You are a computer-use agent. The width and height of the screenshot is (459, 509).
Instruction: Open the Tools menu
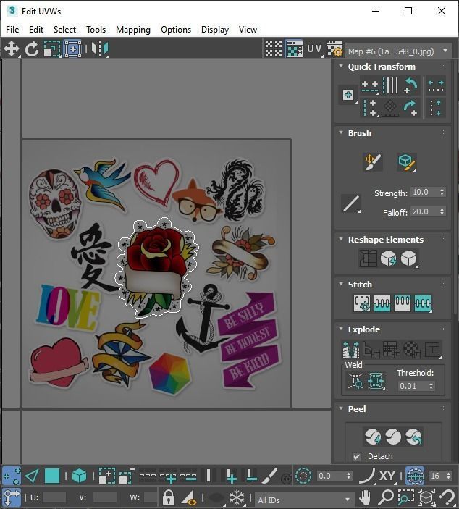tap(96, 30)
